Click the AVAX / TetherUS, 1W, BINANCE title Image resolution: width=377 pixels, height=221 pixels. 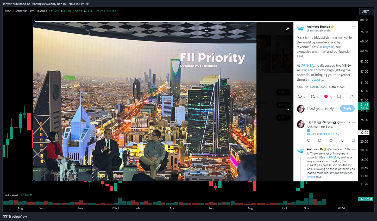click(26, 11)
